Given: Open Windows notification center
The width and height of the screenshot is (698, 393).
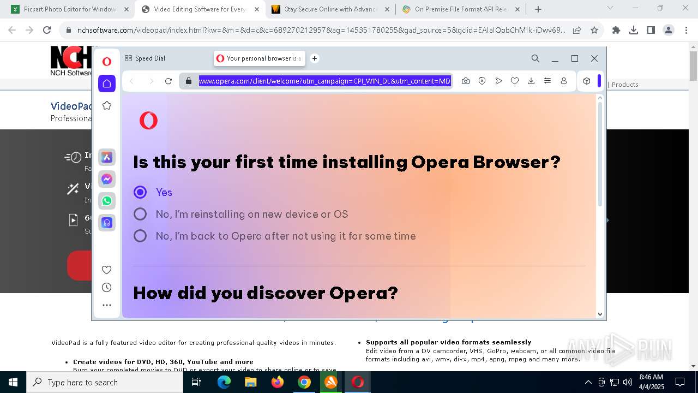Looking at the screenshot, I should point(680,382).
